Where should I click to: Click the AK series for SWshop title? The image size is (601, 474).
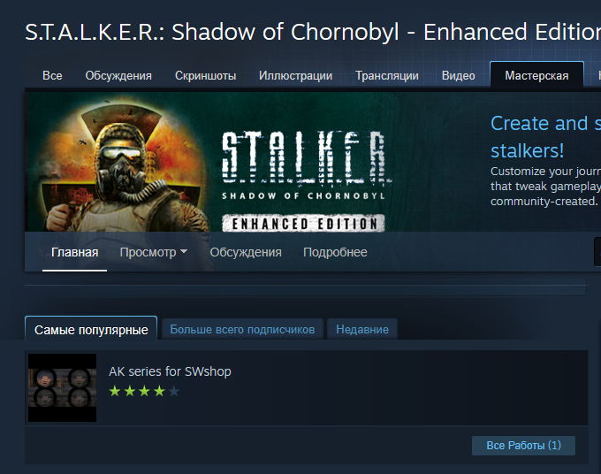click(170, 371)
